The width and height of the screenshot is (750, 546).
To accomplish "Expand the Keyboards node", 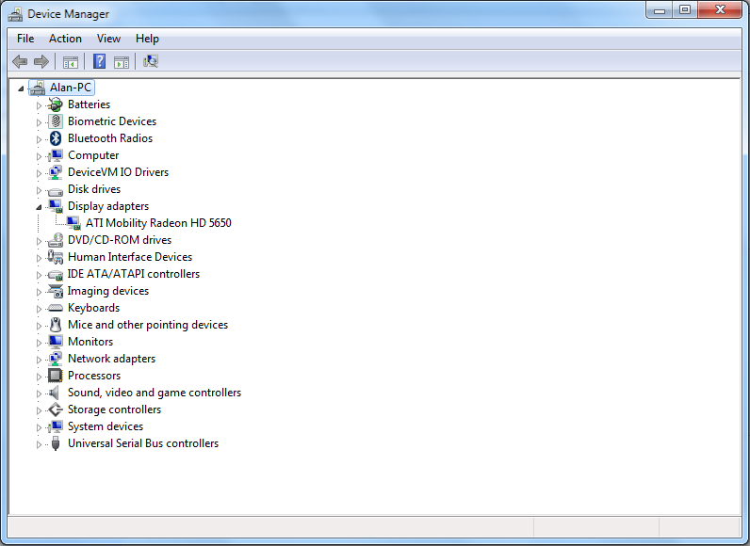I will coord(39,309).
